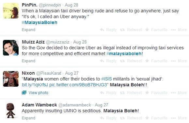This screenshot has height=123, width=189.
Task: Retweet Nixon's tweet about ISIS
Action: point(131,93)
